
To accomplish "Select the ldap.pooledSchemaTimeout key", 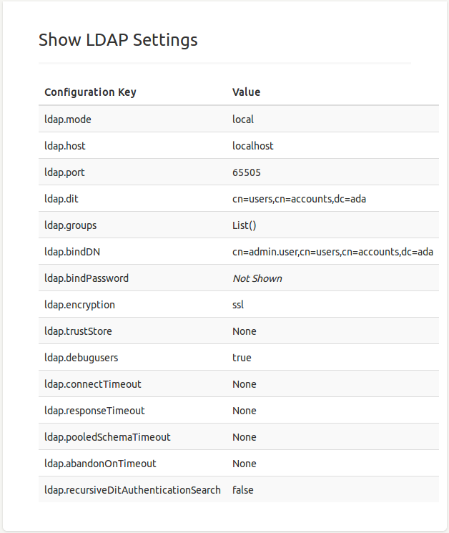I will (x=107, y=437).
